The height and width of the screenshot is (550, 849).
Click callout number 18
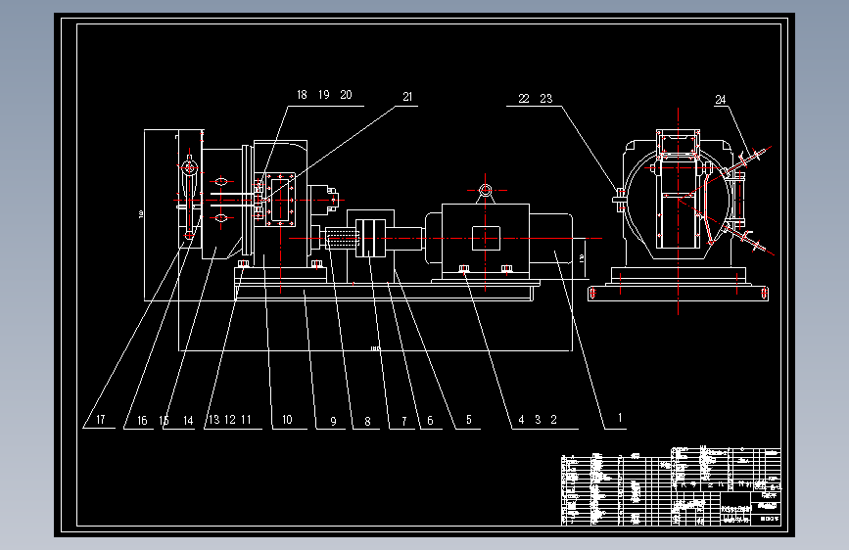coord(302,95)
